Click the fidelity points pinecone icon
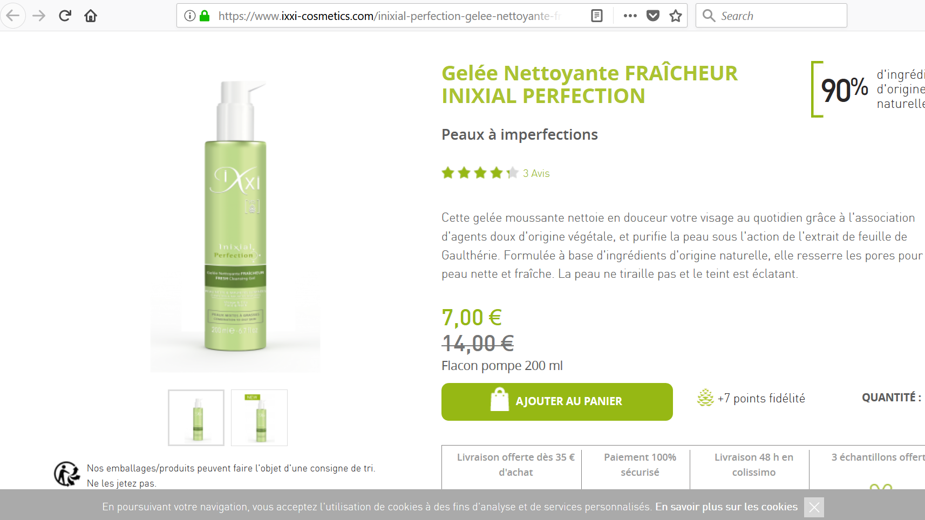The height and width of the screenshot is (520, 925). pos(705,398)
